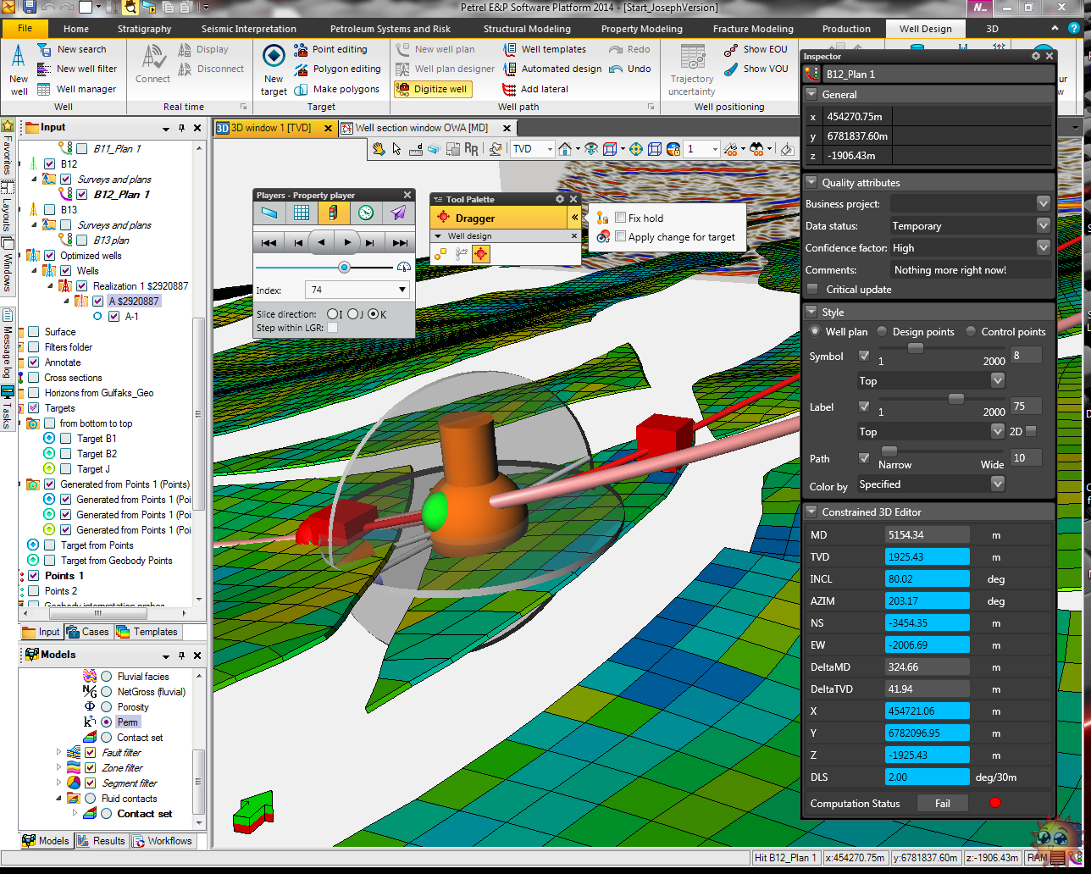Viewport: 1091px width, 874px height.
Task: Switch to the Results panel tab
Action: 102,841
